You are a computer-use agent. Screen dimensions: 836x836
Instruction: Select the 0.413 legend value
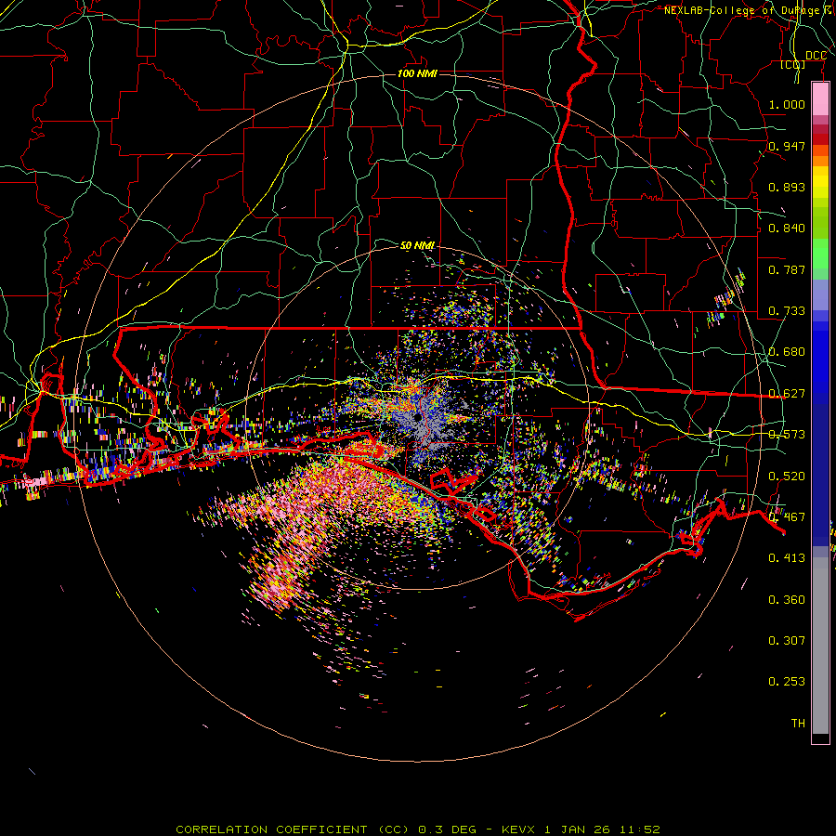point(787,558)
